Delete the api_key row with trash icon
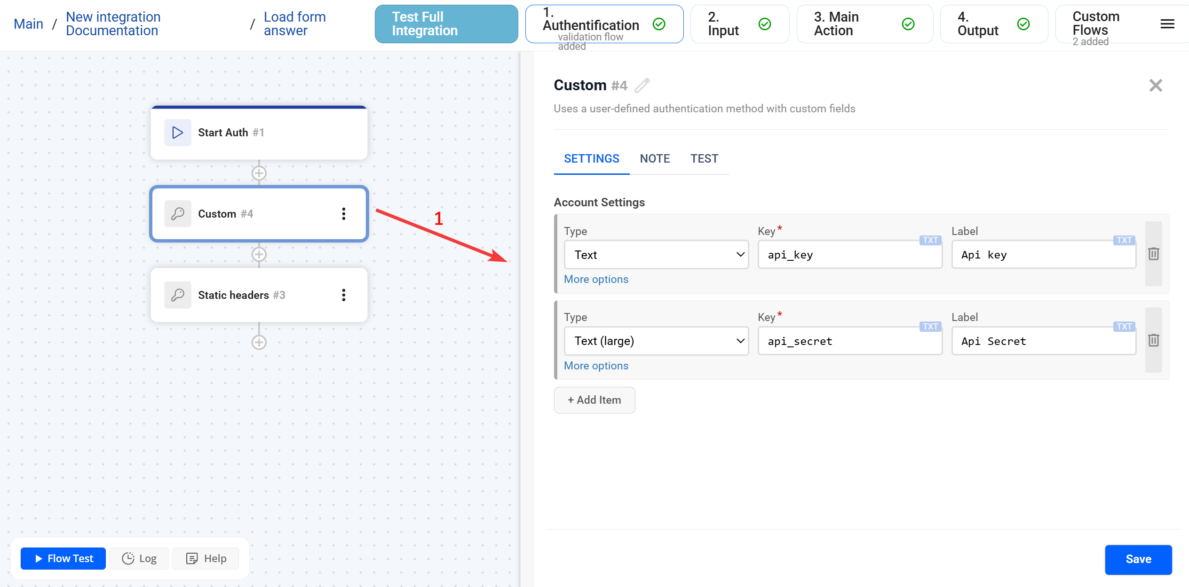The height and width of the screenshot is (587, 1189). click(x=1153, y=254)
